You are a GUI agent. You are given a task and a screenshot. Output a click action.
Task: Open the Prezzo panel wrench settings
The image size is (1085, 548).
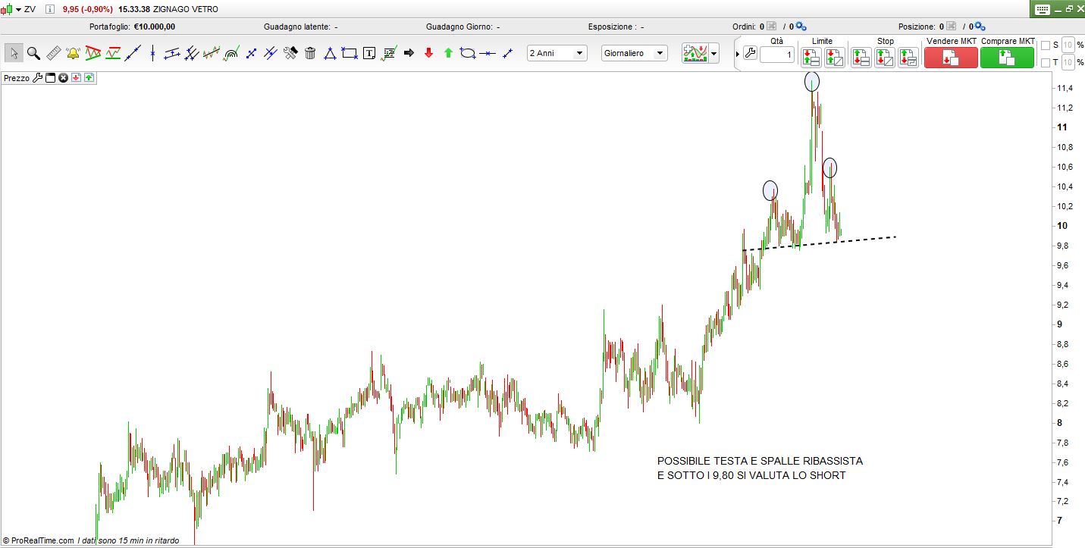point(38,78)
